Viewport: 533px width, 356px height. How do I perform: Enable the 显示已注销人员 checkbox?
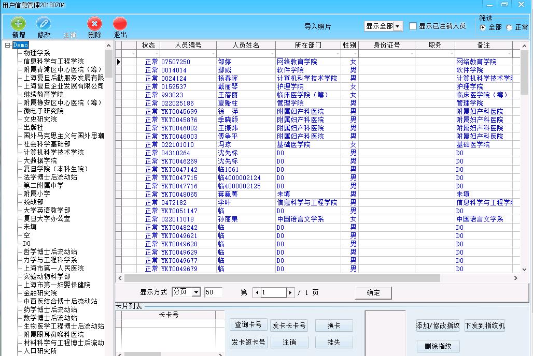(x=413, y=26)
